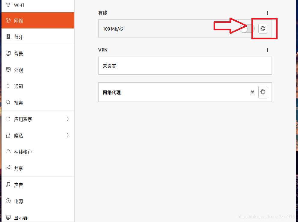Click the power icon beside 电源
298x222 pixels.
click(x=8, y=200)
